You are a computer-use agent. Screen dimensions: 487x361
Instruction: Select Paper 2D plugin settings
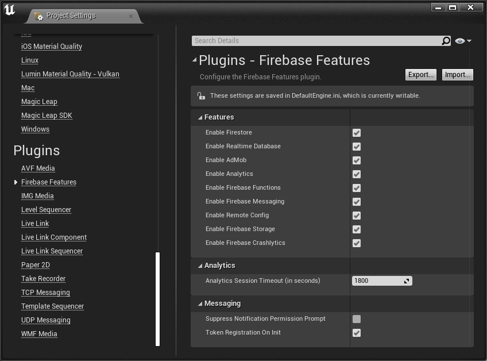[36, 265]
